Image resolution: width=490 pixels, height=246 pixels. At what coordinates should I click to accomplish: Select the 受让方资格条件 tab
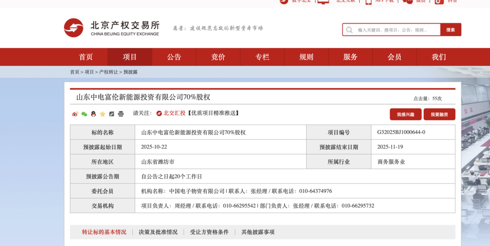tap(209, 232)
